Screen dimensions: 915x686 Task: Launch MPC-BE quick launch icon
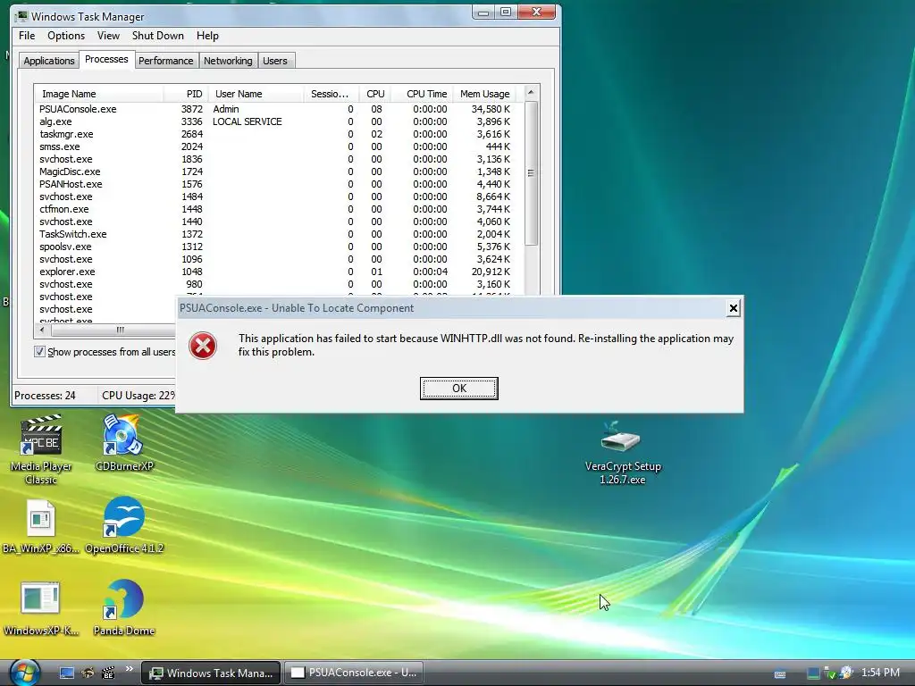pyautogui.click(x=108, y=673)
